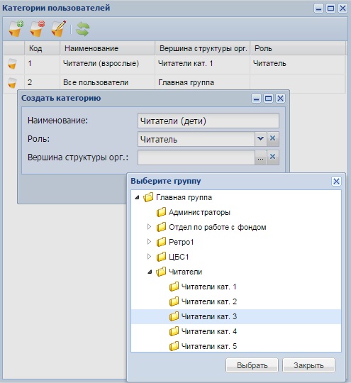Click icon of row Читатели (взрослые)
351x383 pixels.
tap(12, 64)
